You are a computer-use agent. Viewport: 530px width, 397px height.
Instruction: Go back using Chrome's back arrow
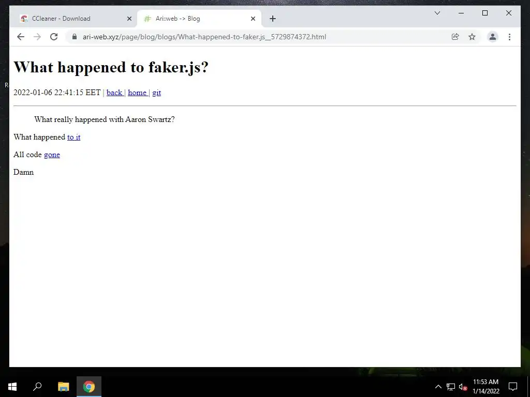coord(21,37)
